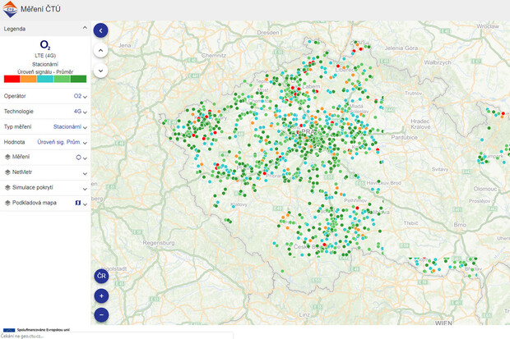Viewport: 510px width, 339px height.
Task: Collapse the sidebar with the blue arrow button
Action: 101,30
